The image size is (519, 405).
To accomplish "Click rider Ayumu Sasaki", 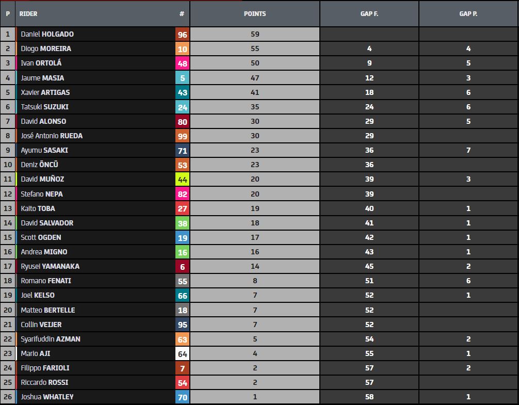I will tap(44, 150).
